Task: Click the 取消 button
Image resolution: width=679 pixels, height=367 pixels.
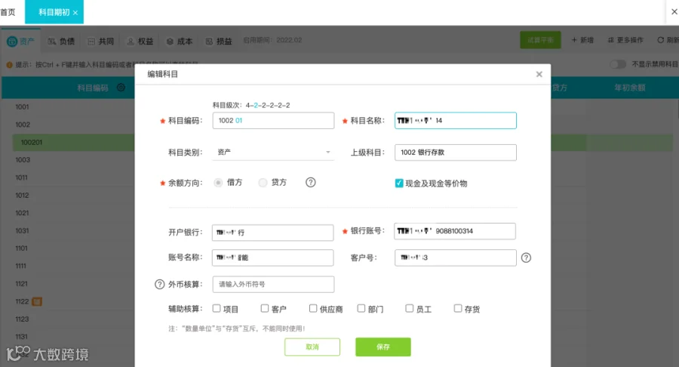Action: [x=312, y=347]
